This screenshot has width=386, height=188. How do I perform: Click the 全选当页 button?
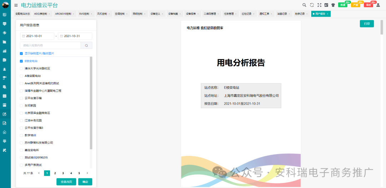coord(66,182)
